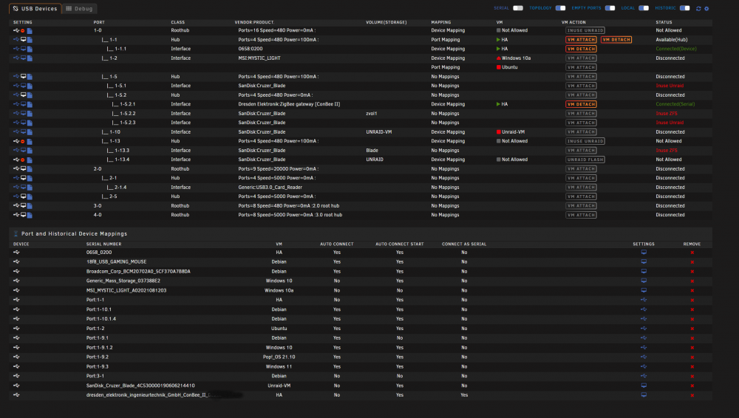The height and width of the screenshot is (418, 739).
Task: Click Inuse Unraid button on port 1-0 row
Action: click(585, 30)
